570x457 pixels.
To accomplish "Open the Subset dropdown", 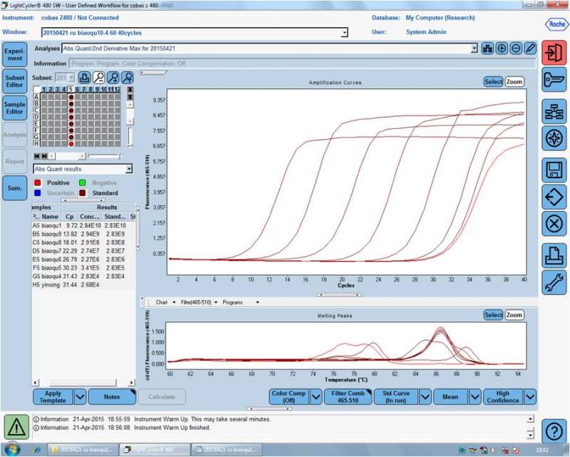I will pos(71,78).
